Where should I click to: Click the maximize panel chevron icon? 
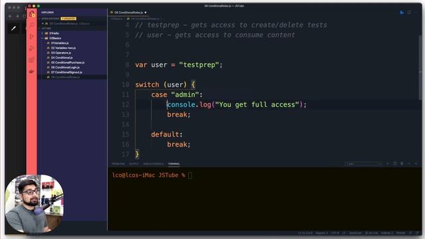(409, 163)
